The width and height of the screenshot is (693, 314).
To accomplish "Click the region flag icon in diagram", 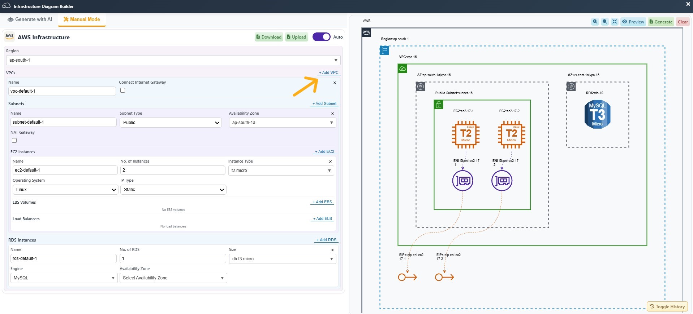I will coord(384,50).
